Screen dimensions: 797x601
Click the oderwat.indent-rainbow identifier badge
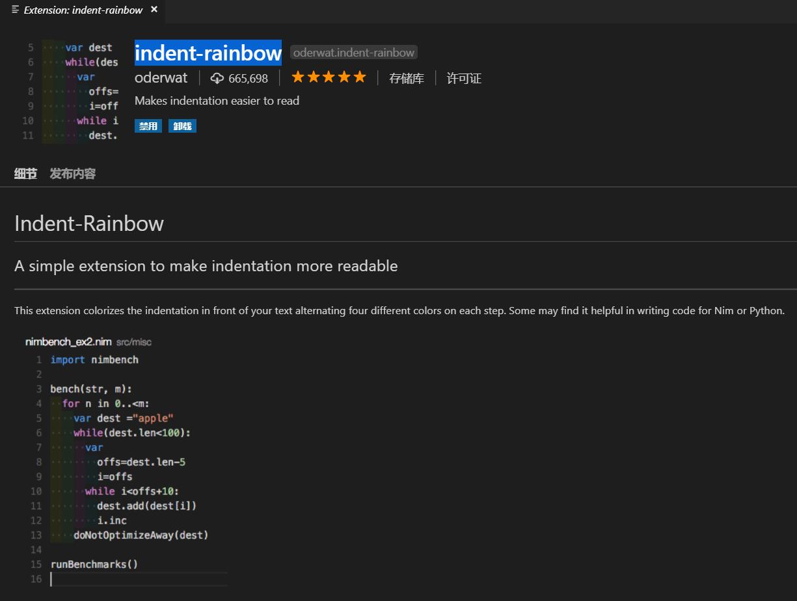(354, 53)
